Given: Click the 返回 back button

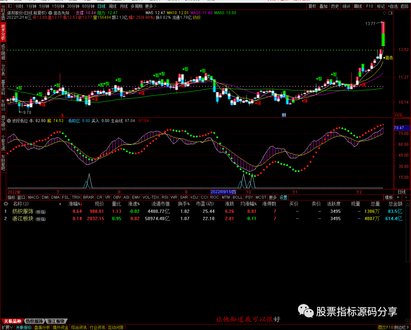Looking at the screenshot, I should pos(404,6).
